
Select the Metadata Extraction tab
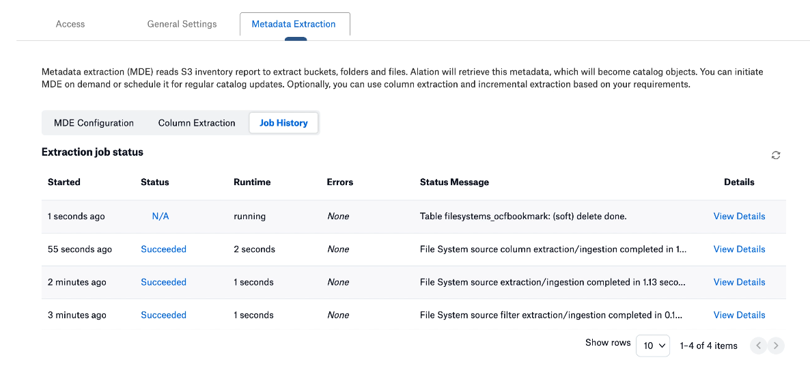click(295, 25)
